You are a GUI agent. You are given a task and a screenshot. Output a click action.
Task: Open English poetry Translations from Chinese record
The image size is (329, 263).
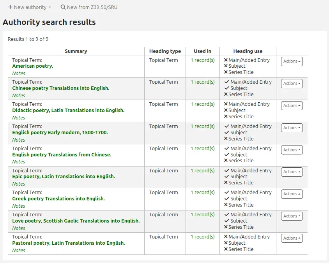[62, 155]
